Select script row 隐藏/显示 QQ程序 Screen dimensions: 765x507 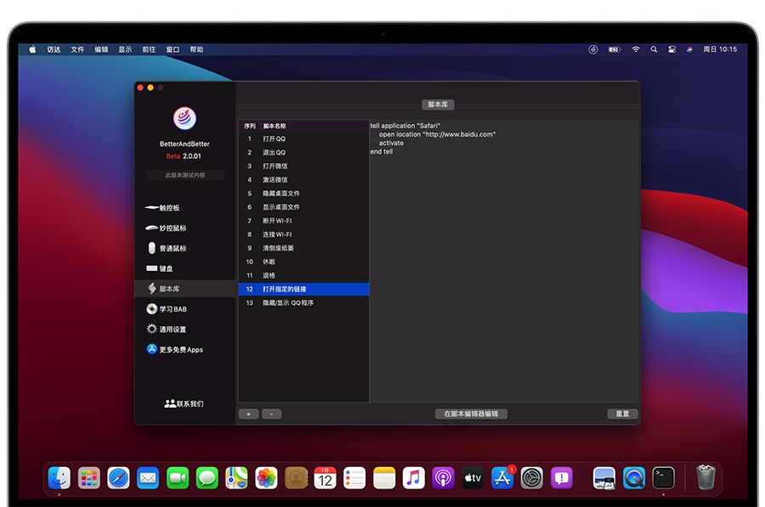tap(303, 302)
